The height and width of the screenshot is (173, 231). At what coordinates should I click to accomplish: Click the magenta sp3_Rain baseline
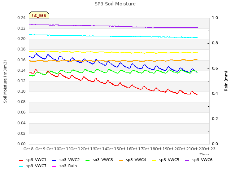click(113, 144)
